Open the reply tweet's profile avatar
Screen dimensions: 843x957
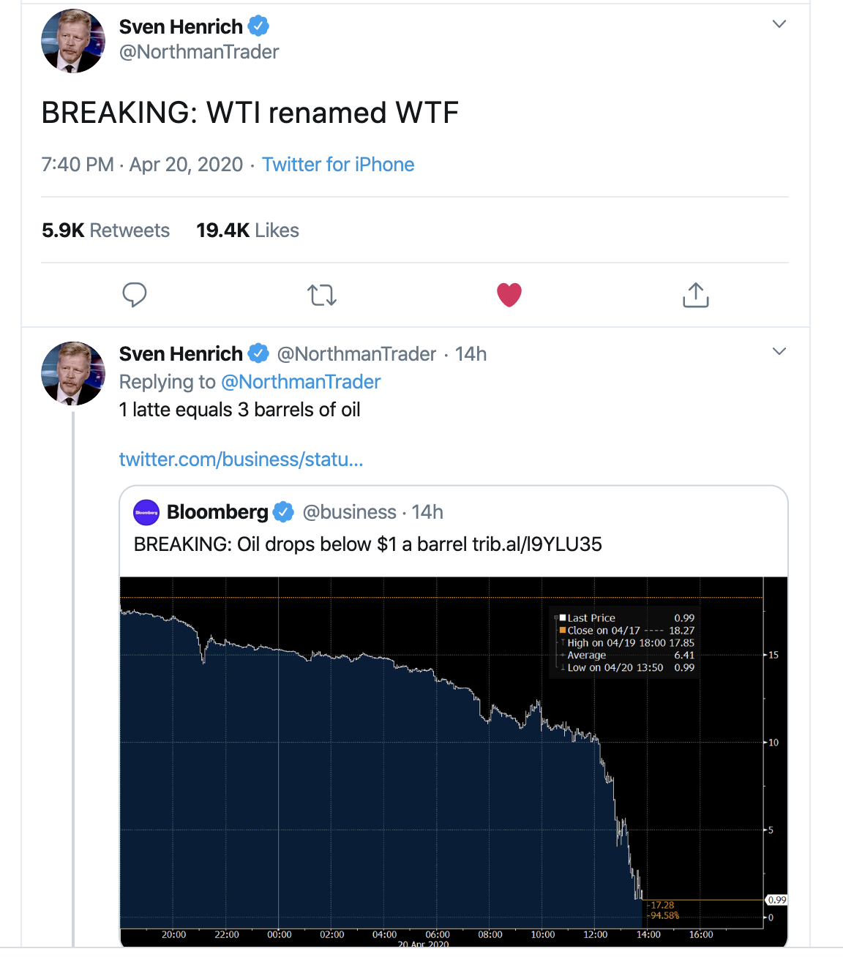[x=73, y=373]
